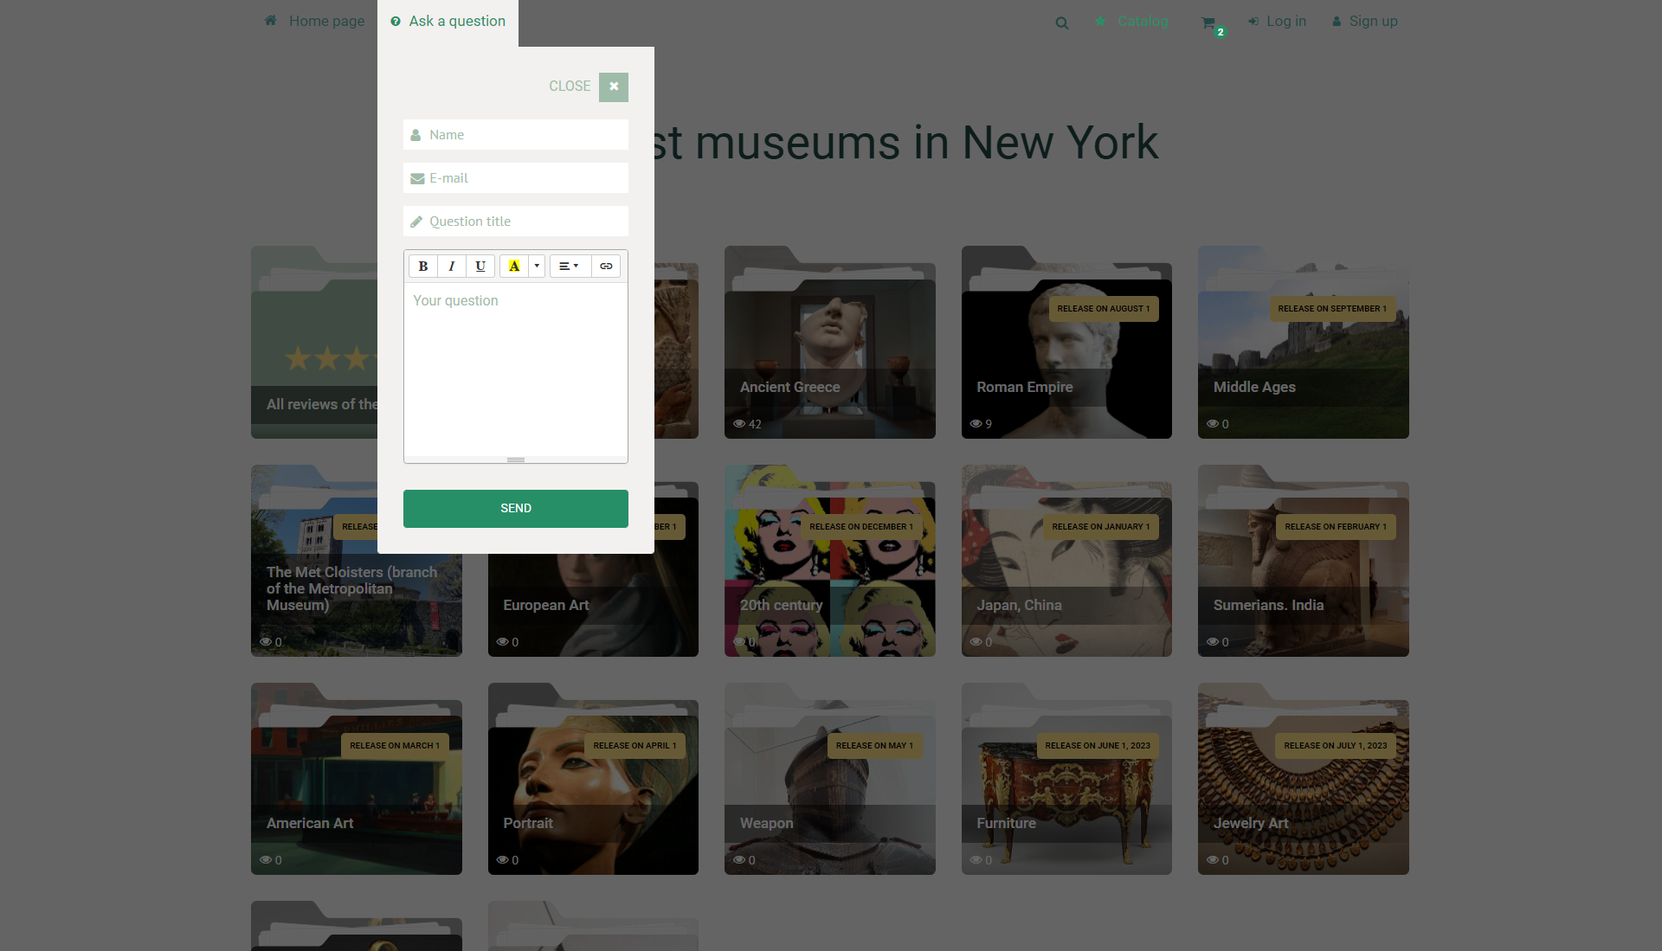Screen dimensions: 1662x951
Task: Click the RELEASE ON AUGUST 1 badge
Action: point(1103,309)
